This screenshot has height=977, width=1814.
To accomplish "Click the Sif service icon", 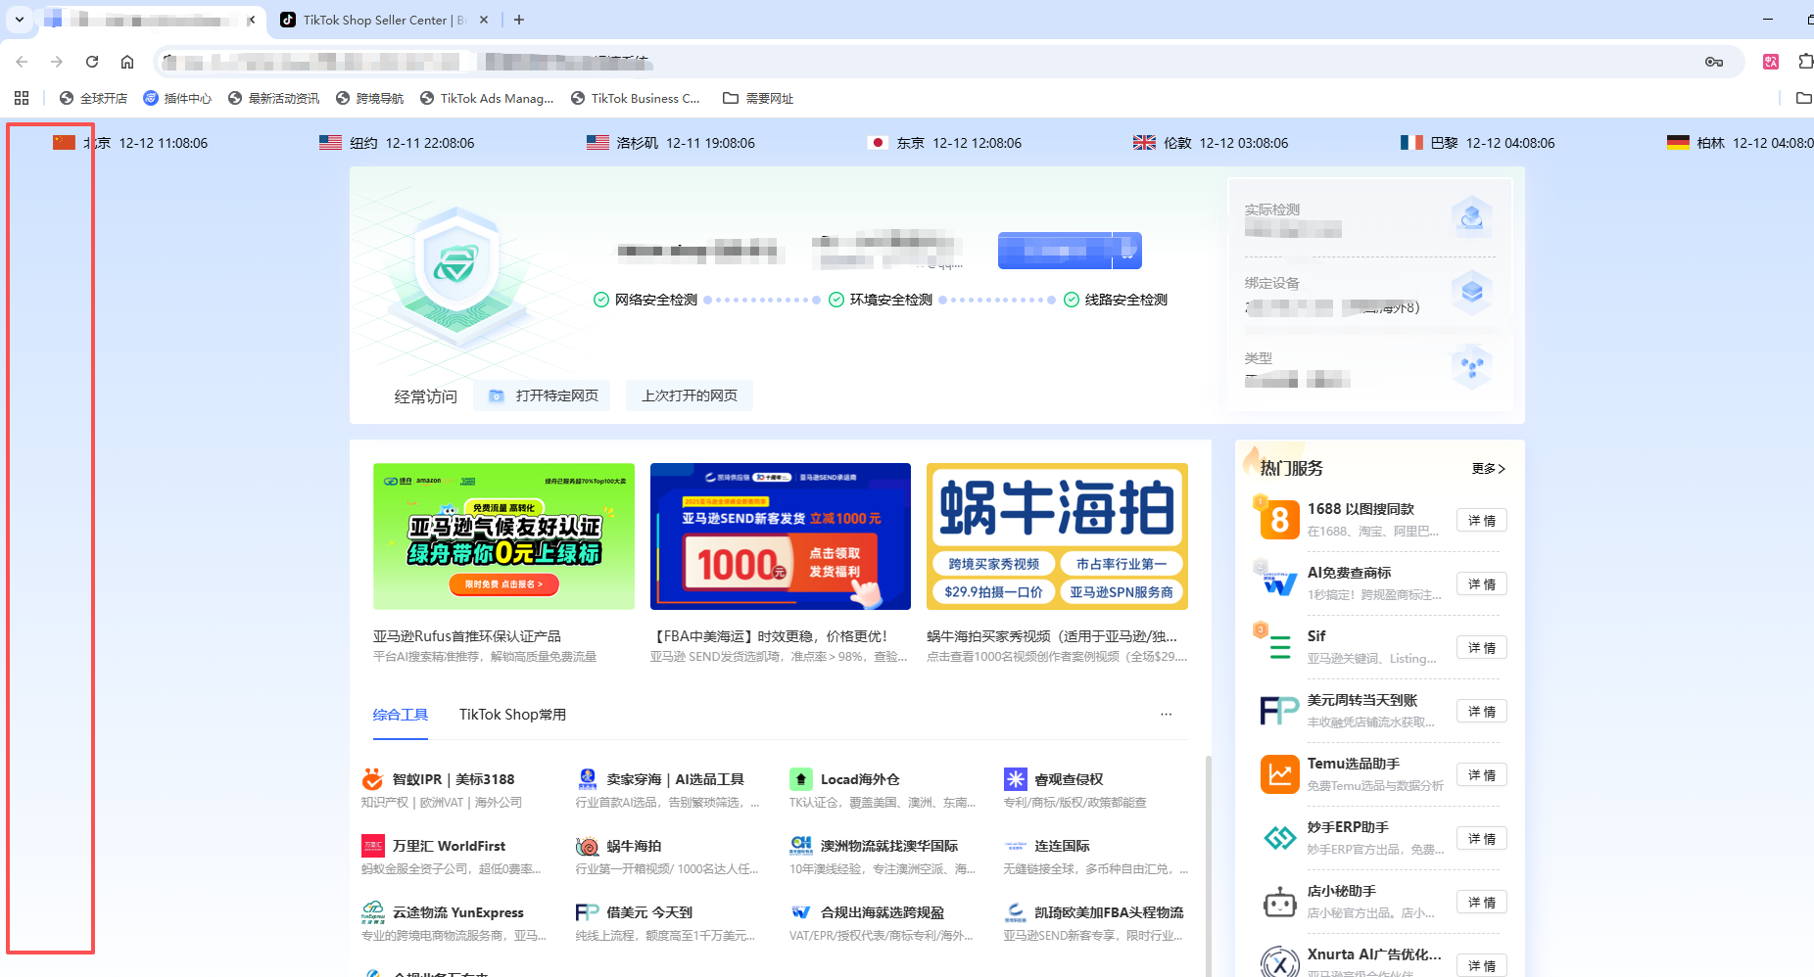I will 1279,647.
